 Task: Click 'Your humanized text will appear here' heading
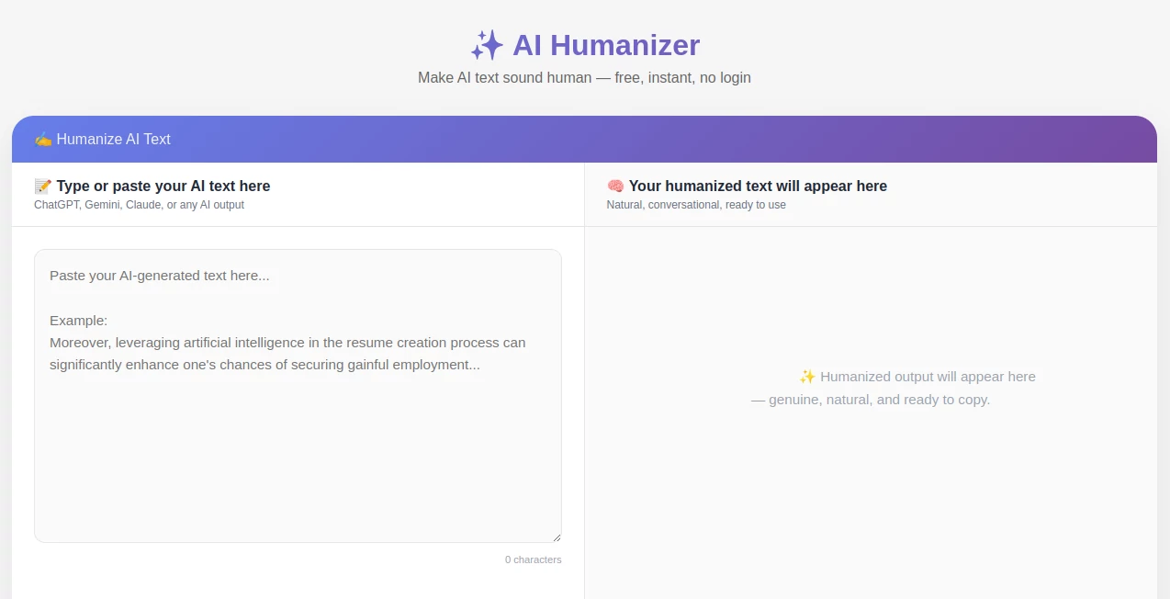tap(758, 186)
